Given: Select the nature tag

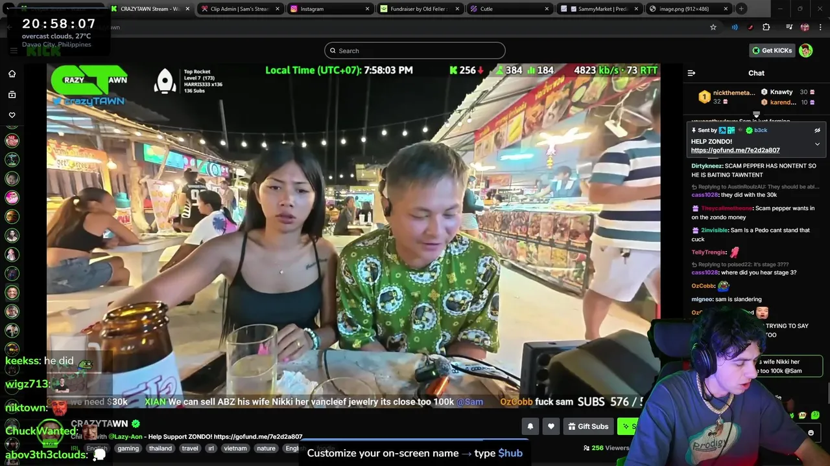Looking at the screenshot, I should 267,449.
